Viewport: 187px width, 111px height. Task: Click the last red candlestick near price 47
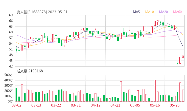(x=183, y=56)
